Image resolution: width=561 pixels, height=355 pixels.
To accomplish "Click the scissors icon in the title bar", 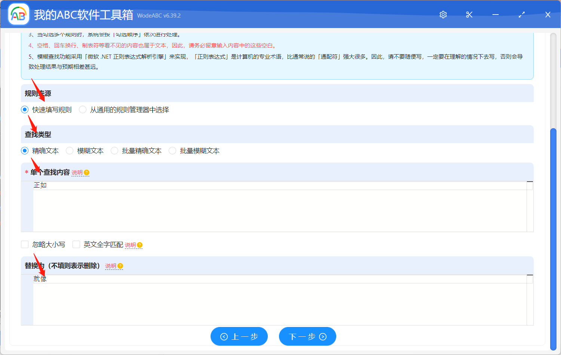I will [469, 15].
